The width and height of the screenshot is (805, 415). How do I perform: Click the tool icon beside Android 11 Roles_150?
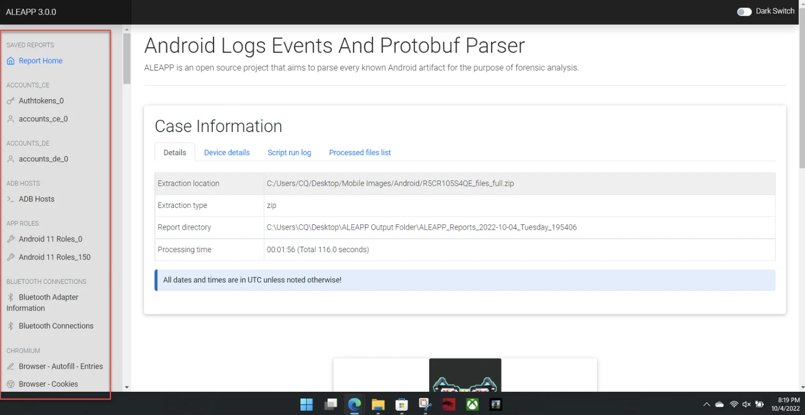click(x=11, y=257)
